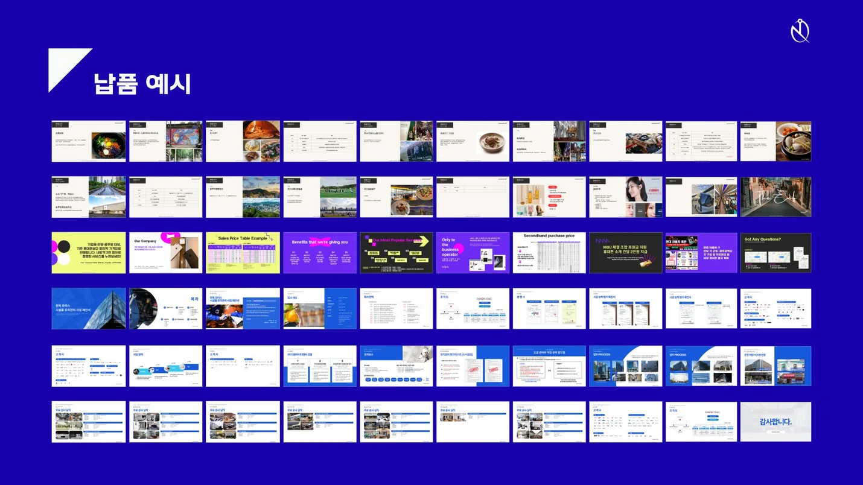
Task: Open the bibimbap bowl slide thumbnail
Action: (x=89, y=142)
